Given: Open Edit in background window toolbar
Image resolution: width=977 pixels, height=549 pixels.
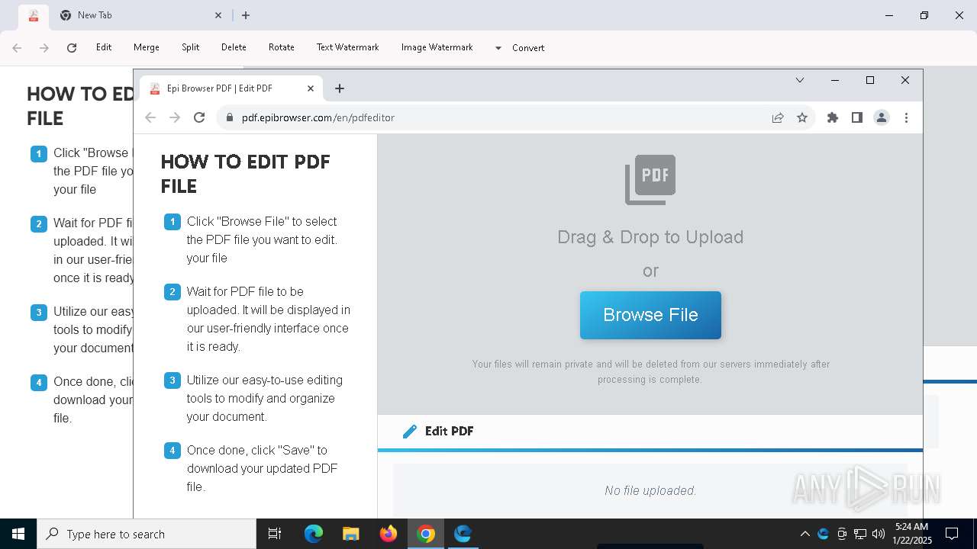Looking at the screenshot, I should [104, 47].
